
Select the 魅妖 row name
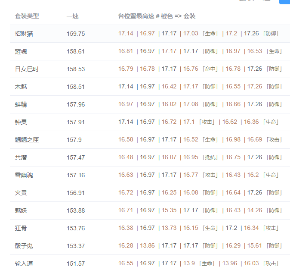click(21, 210)
